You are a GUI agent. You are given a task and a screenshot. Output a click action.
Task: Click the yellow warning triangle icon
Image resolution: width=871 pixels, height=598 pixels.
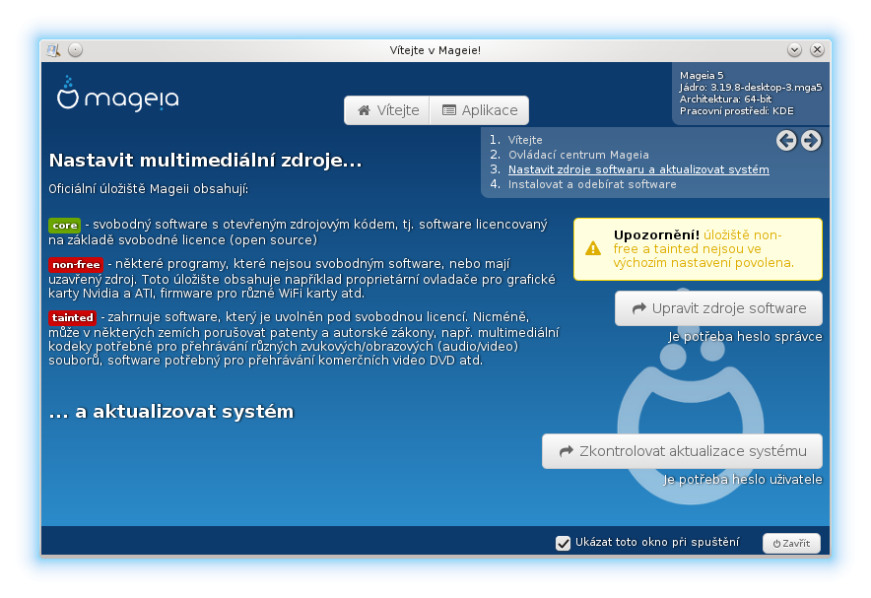[593, 248]
